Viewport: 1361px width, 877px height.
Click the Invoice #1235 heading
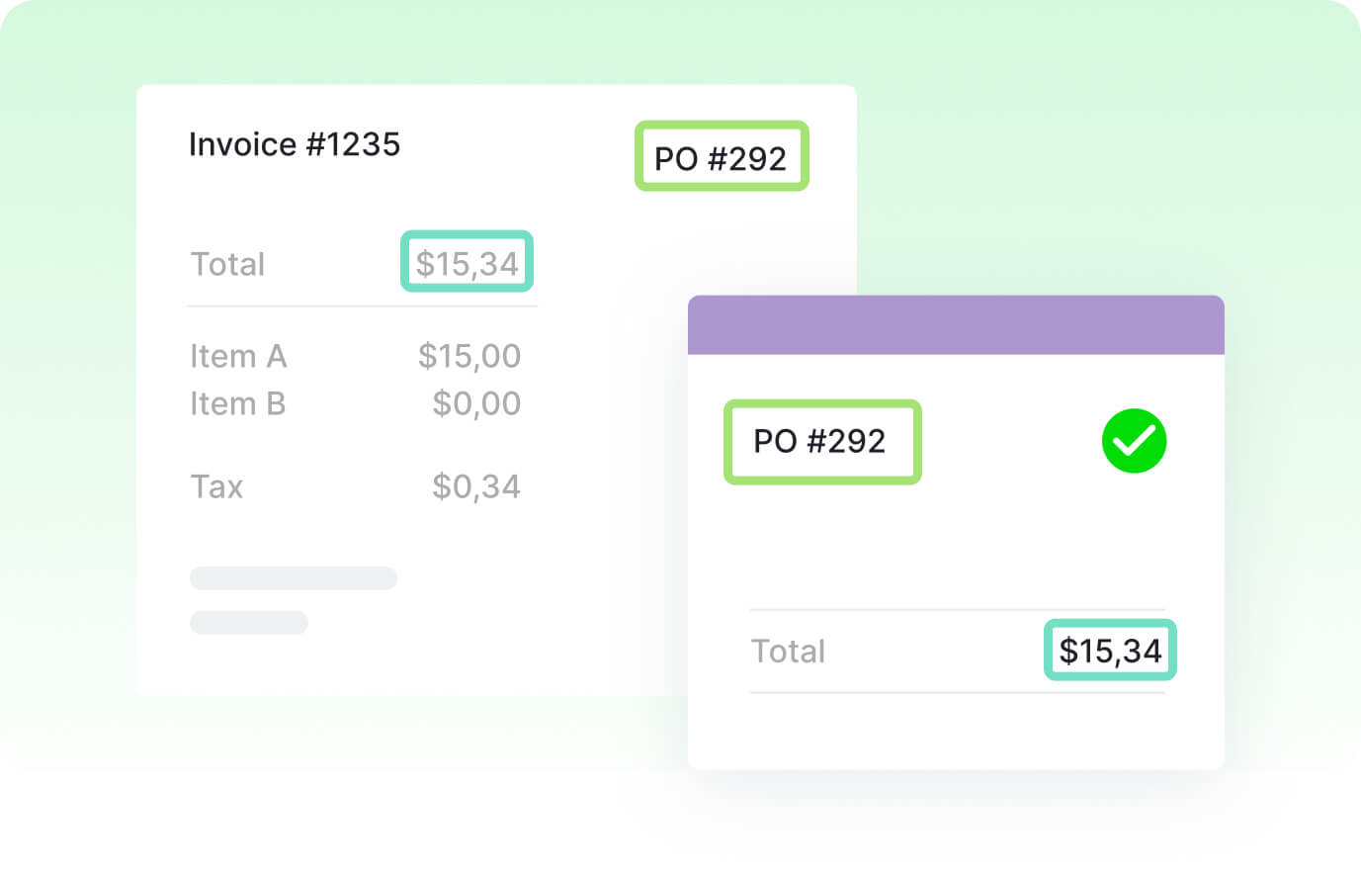(295, 144)
